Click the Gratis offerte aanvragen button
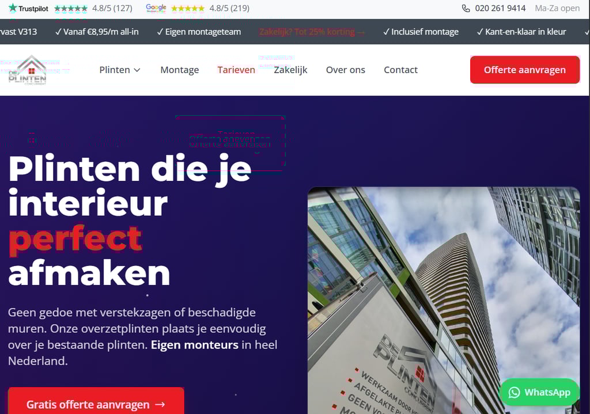 pos(96,401)
